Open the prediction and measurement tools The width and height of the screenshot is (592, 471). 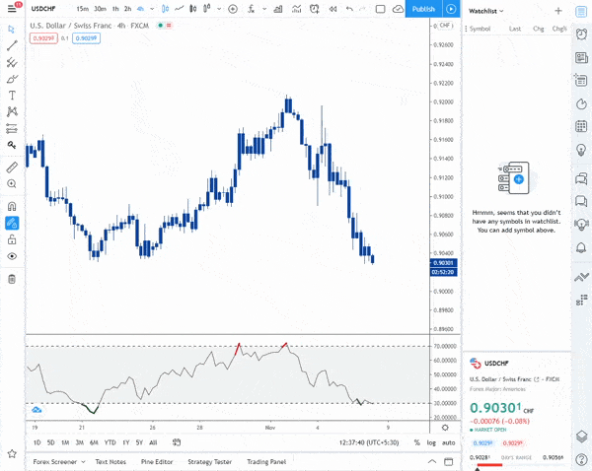pyautogui.click(x=12, y=129)
